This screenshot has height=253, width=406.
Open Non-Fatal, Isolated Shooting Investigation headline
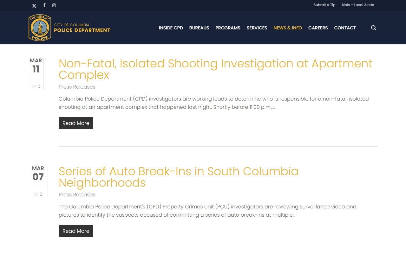[x=215, y=69]
